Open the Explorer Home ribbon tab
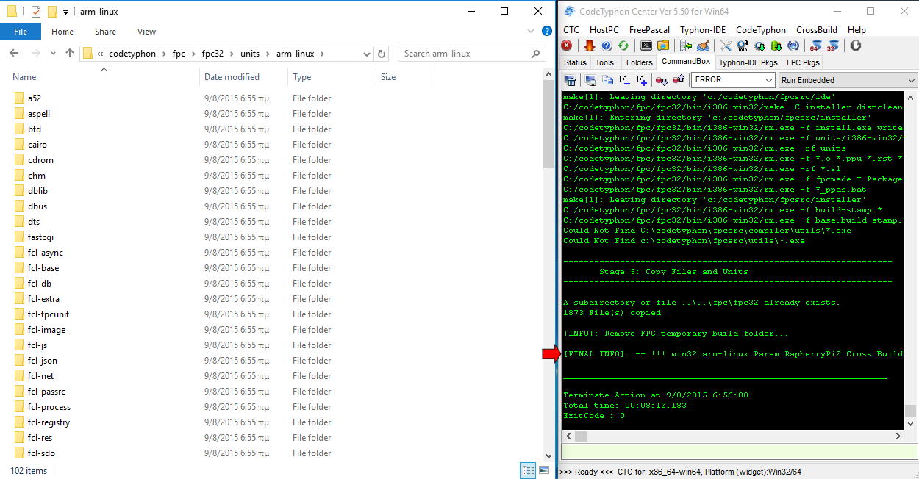Image resolution: width=919 pixels, height=479 pixels. 62,32
